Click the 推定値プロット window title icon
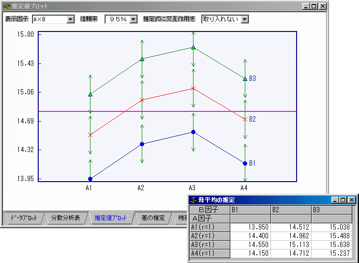The width and height of the screenshot is (359, 263). (x=6, y=7)
